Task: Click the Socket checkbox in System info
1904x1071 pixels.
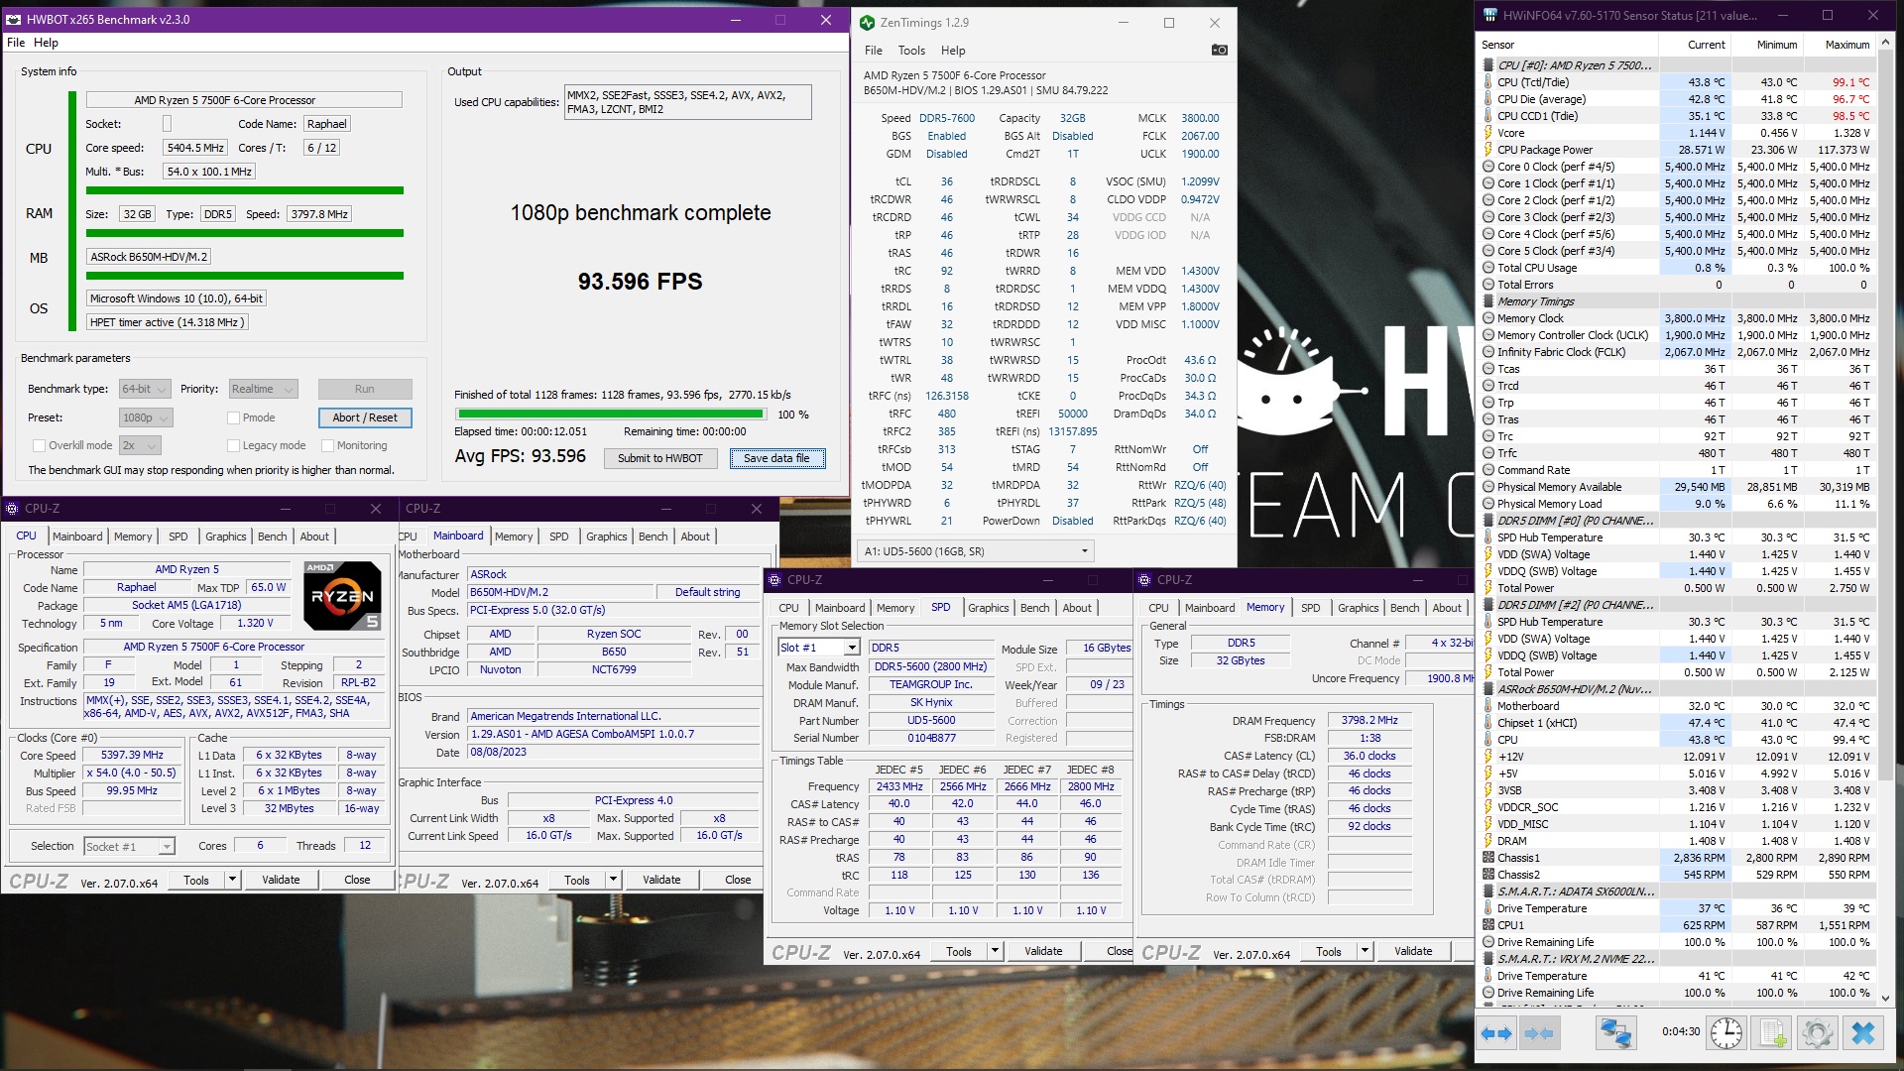Action: click(167, 124)
